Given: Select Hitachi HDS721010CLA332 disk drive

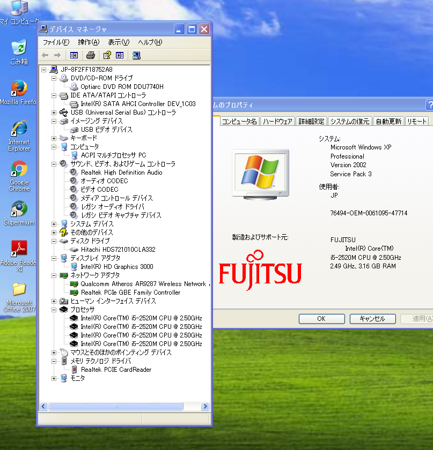Looking at the screenshot, I should (x=118, y=250).
